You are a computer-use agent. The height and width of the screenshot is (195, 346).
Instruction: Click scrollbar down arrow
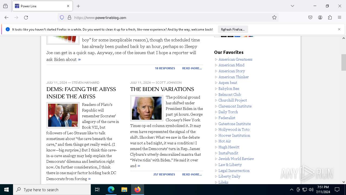pos(344,182)
